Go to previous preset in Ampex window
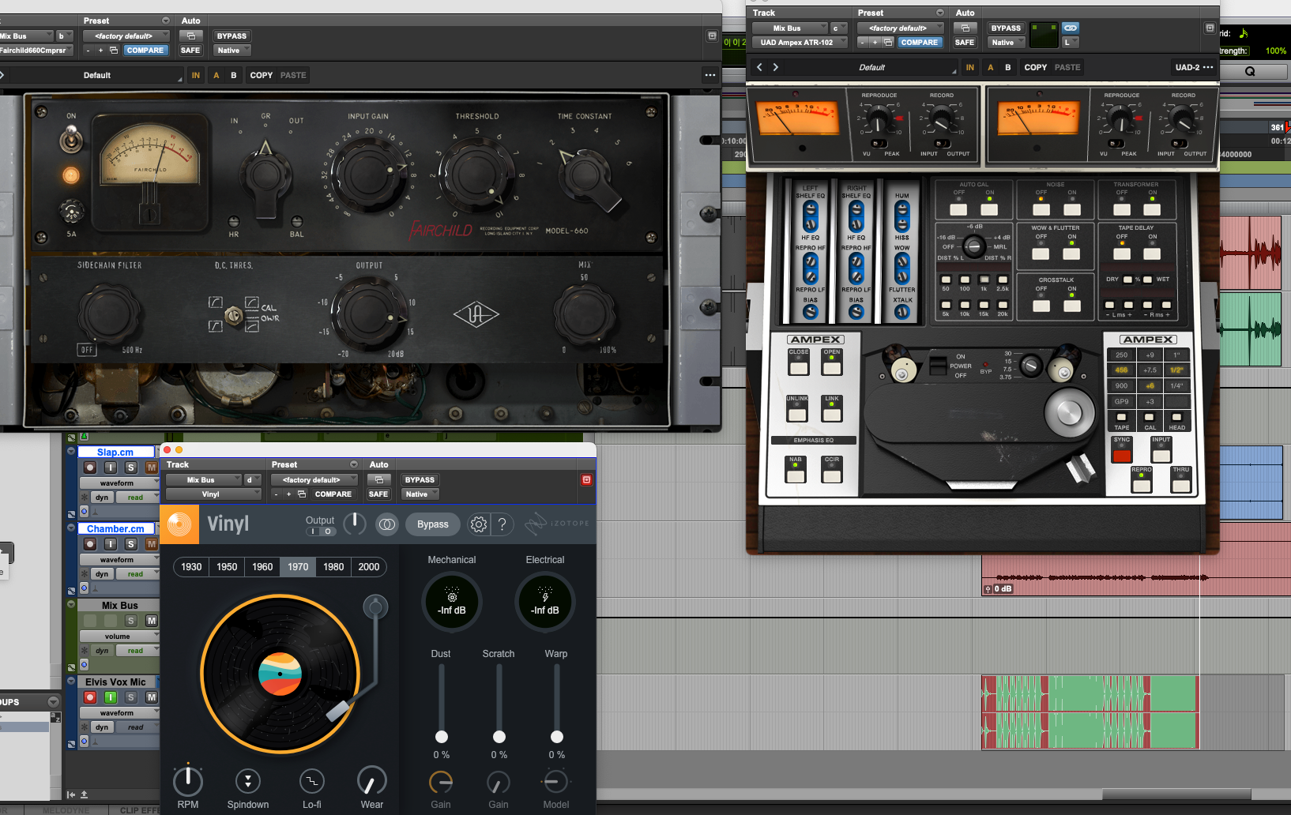Viewport: 1291px width, 815px height. [760, 67]
